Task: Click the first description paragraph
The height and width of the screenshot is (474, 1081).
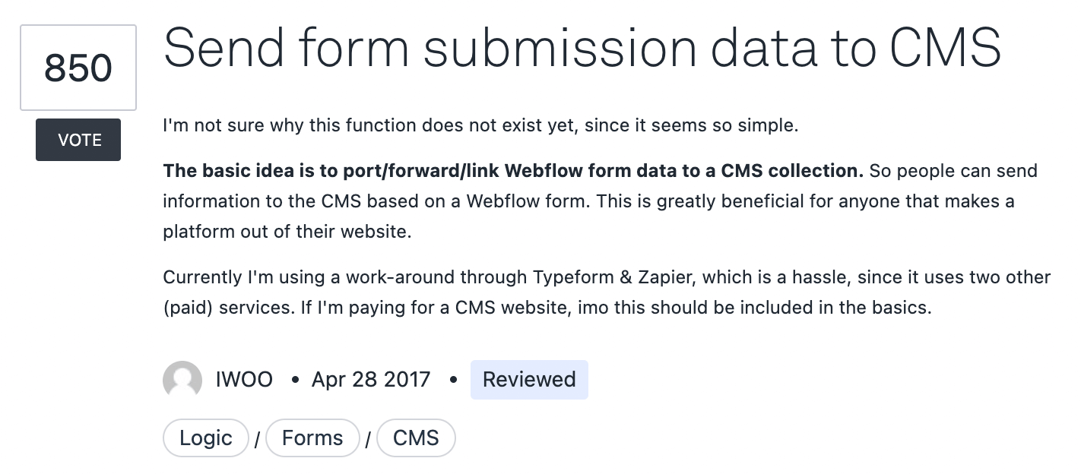Action: [x=480, y=125]
